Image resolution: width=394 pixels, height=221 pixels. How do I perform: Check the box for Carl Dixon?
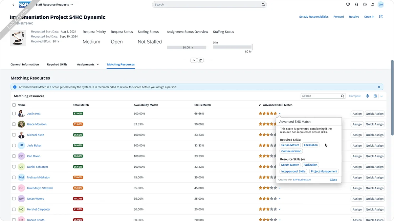[x=14, y=156]
